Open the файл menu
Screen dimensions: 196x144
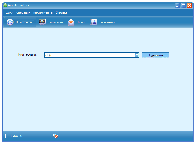point(9,12)
